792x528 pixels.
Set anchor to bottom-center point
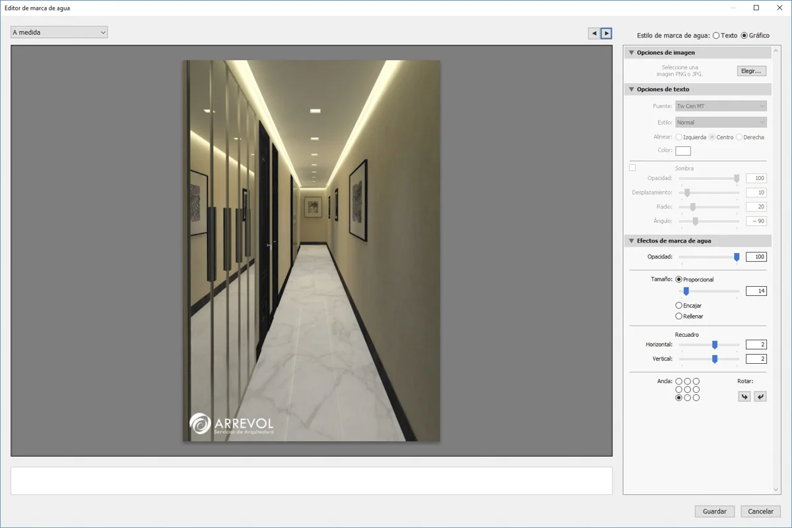pos(688,398)
